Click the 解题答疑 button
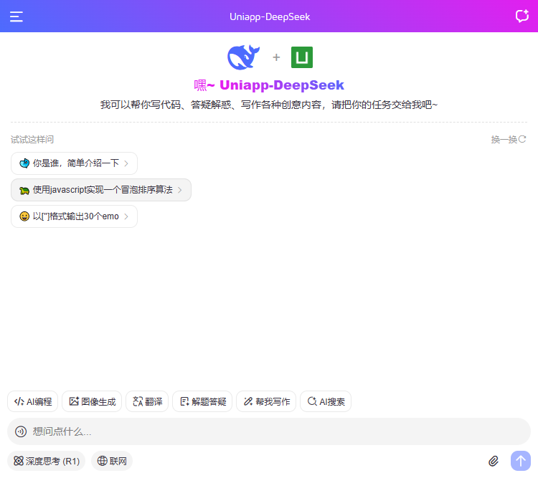 (203, 401)
